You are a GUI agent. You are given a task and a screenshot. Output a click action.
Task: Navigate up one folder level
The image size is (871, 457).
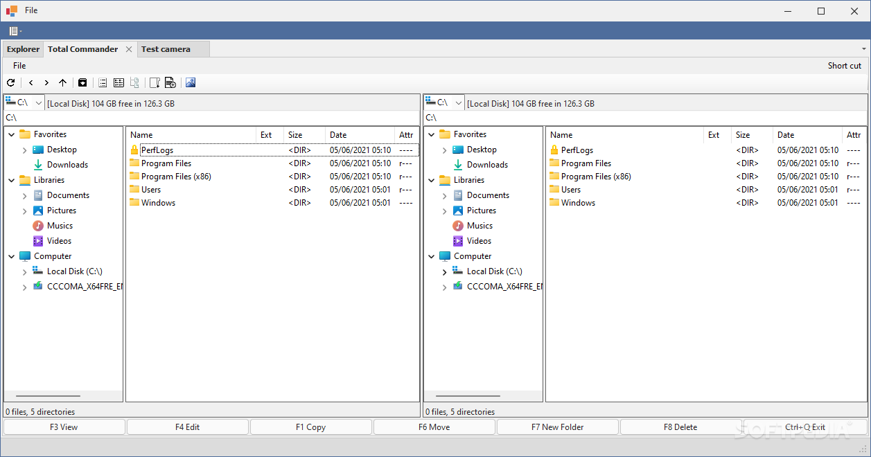pos(62,82)
